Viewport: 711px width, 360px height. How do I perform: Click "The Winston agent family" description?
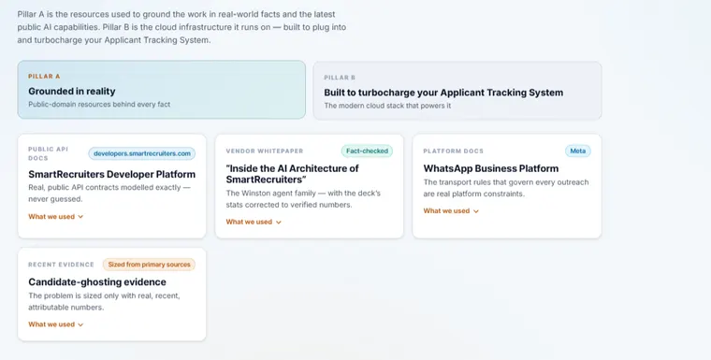[x=303, y=199]
